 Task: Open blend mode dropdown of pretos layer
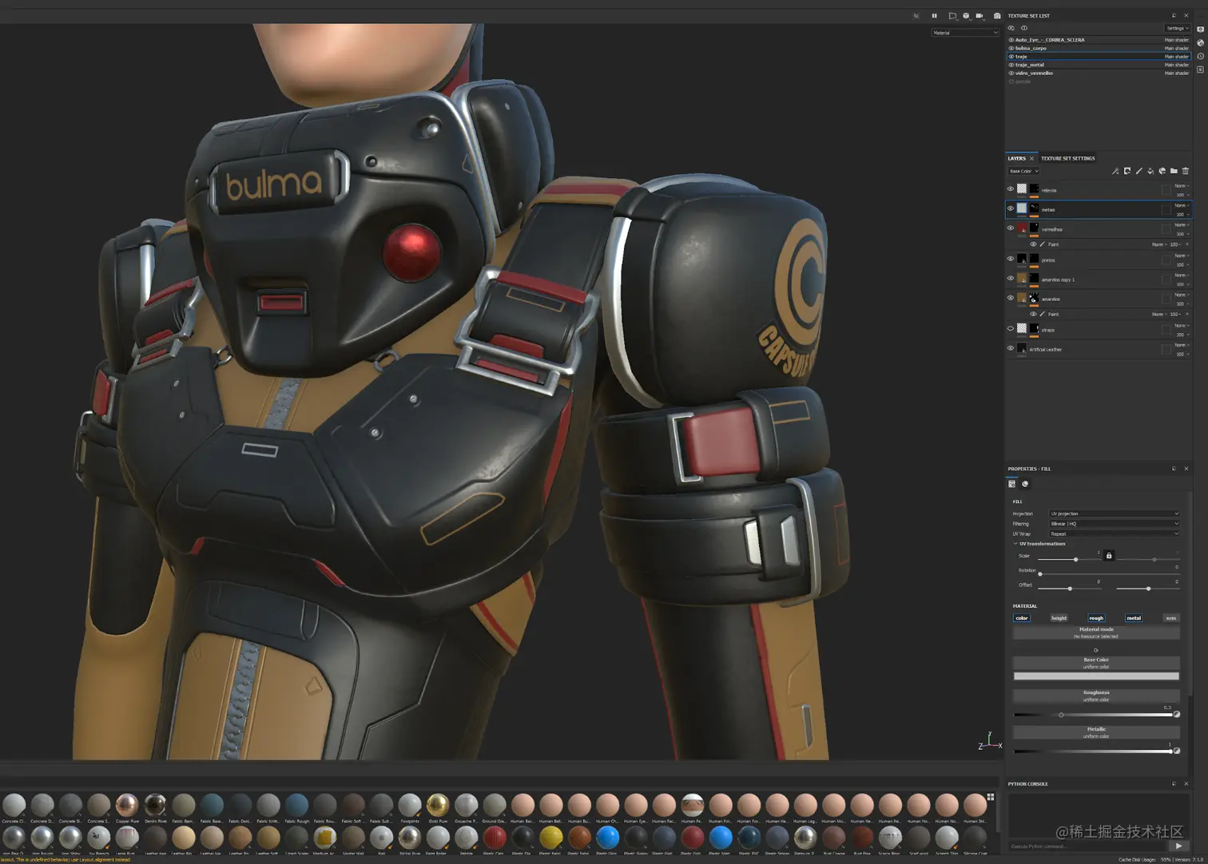[x=1182, y=256]
